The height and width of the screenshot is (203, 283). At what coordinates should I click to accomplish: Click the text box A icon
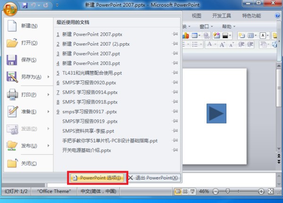(264, 36)
